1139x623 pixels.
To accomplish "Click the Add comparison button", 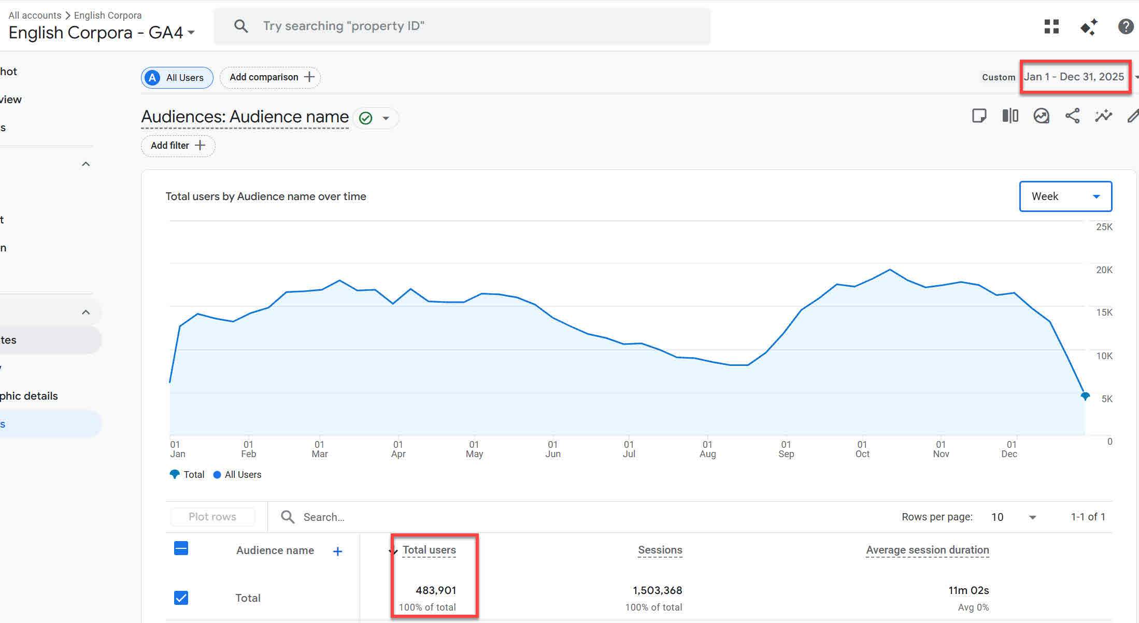I will [271, 77].
